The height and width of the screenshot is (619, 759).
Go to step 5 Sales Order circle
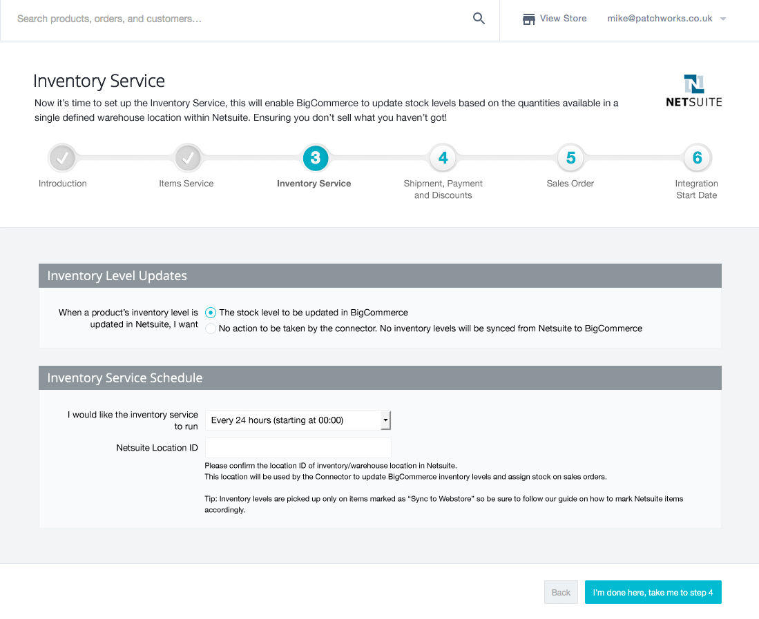tap(570, 157)
